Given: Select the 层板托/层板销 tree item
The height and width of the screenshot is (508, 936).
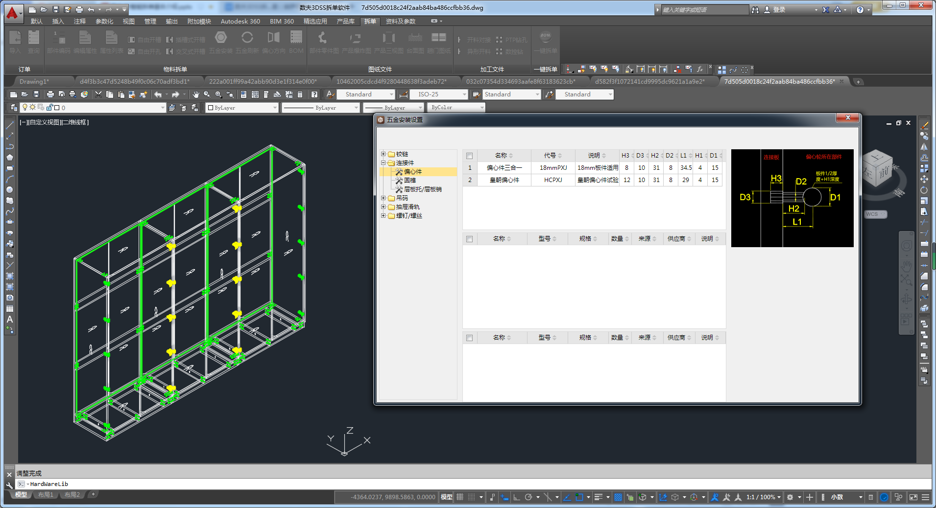Looking at the screenshot, I should tap(423, 189).
